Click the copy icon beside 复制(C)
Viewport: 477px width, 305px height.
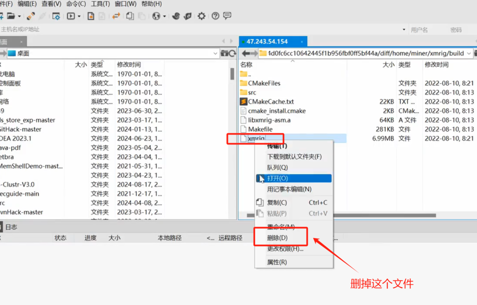[x=259, y=202]
